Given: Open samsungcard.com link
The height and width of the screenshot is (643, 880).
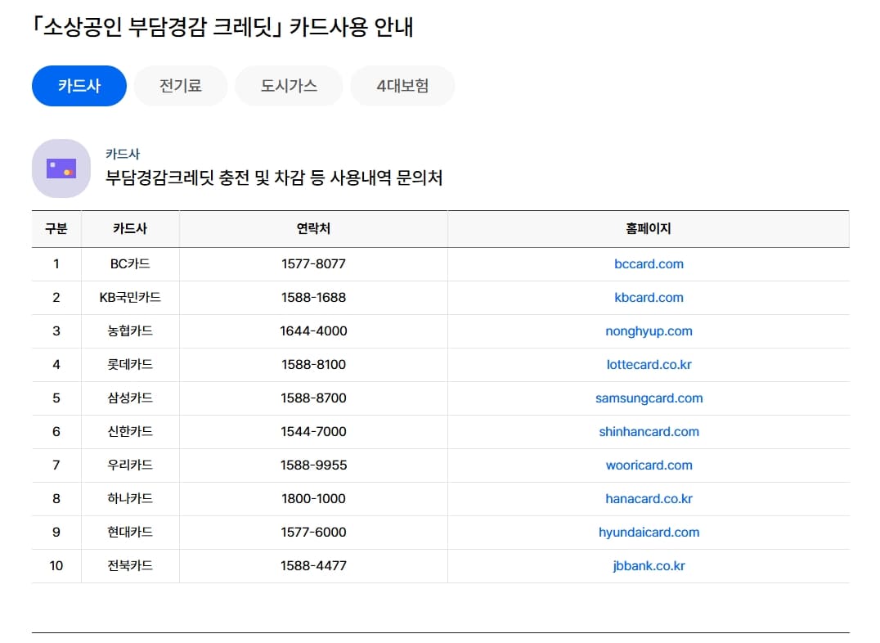Looking at the screenshot, I should [x=649, y=398].
